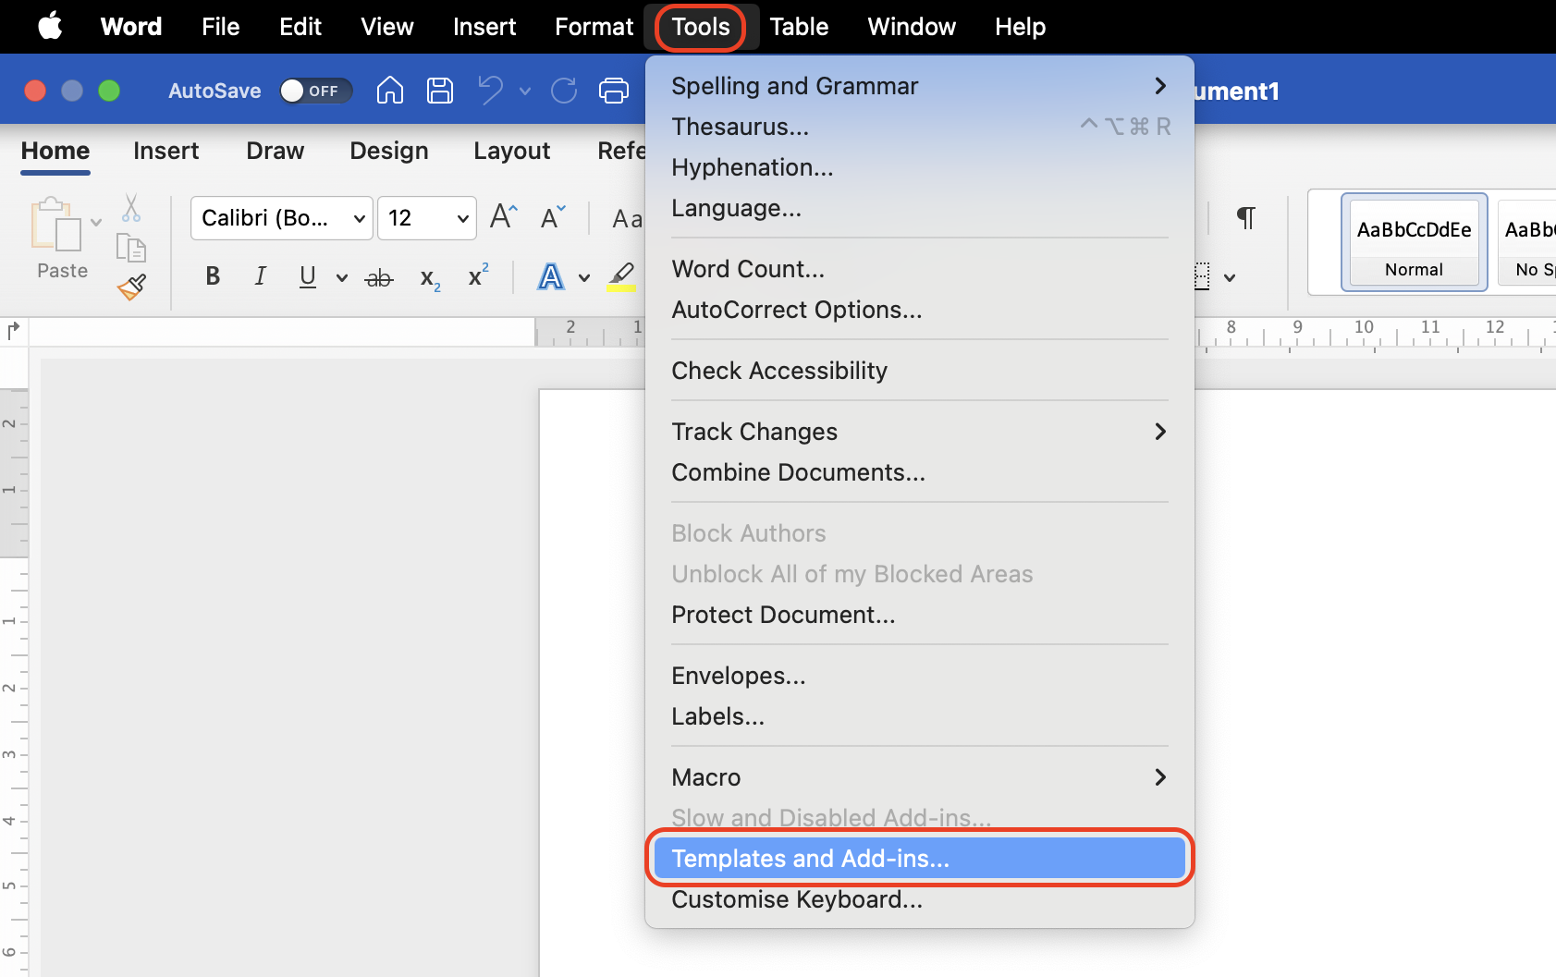1556x977 pixels.
Task: Apply strikethrough formatting
Action: point(379,275)
